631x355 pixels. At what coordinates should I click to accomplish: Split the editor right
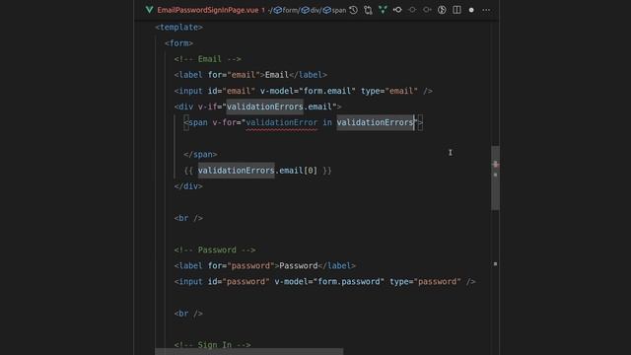(x=456, y=10)
